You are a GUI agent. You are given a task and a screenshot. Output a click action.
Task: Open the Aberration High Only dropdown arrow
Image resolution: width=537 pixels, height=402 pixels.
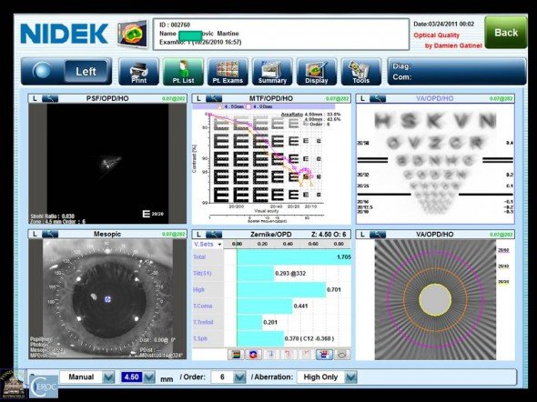pos(350,377)
